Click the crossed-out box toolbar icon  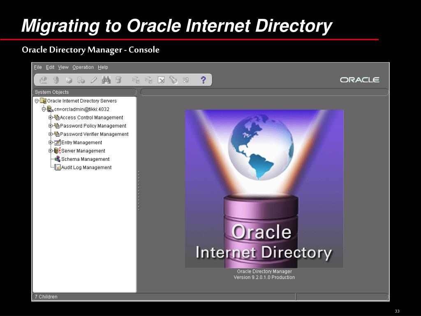click(161, 80)
